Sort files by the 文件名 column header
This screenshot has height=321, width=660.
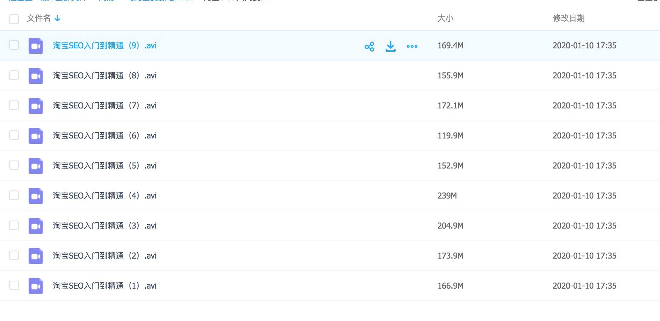click(39, 18)
